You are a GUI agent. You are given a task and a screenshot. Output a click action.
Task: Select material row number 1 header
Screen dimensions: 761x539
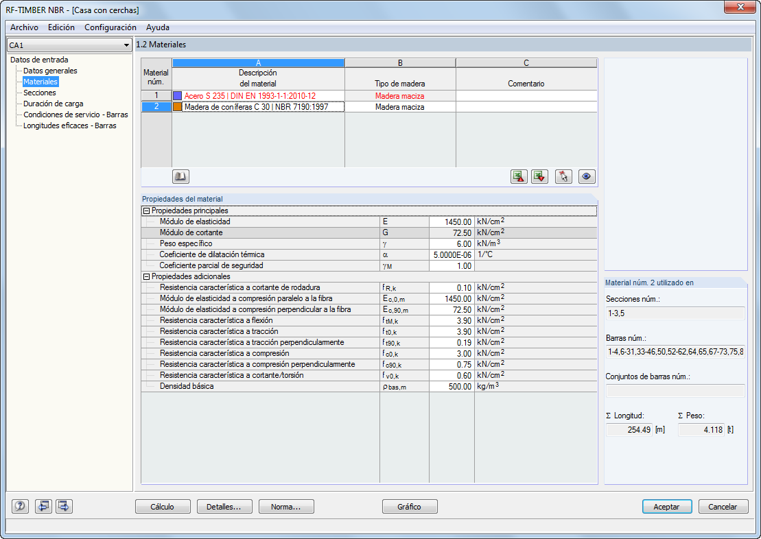pos(156,95)
